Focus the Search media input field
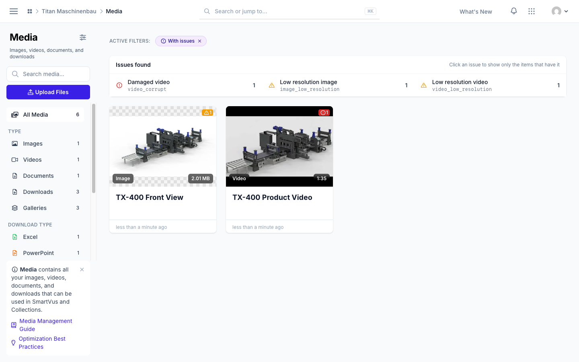 [48, 74]
